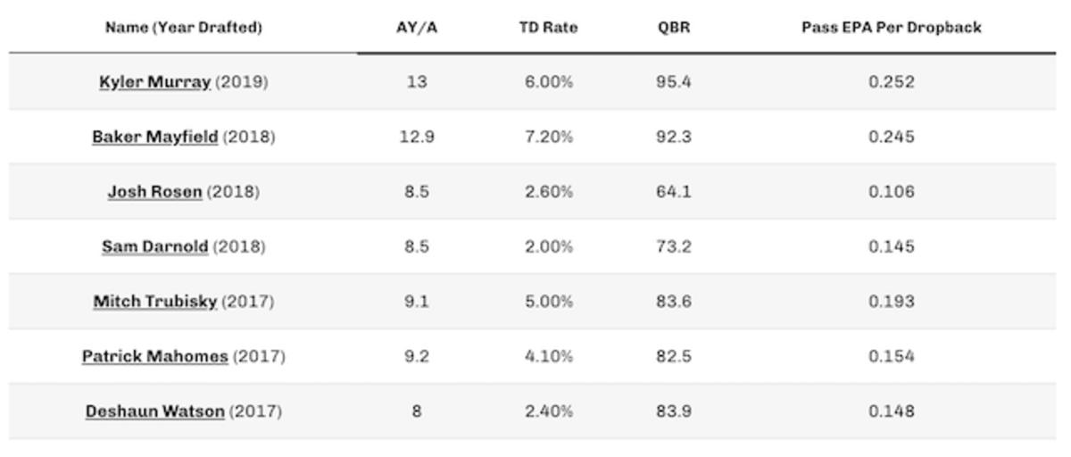
Task: Open the Baker Mayfield player link
Action: (155, 137)
